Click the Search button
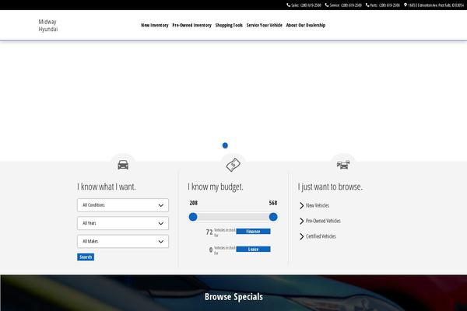Viewport: 467px width, 311px height. coord(86,257)
